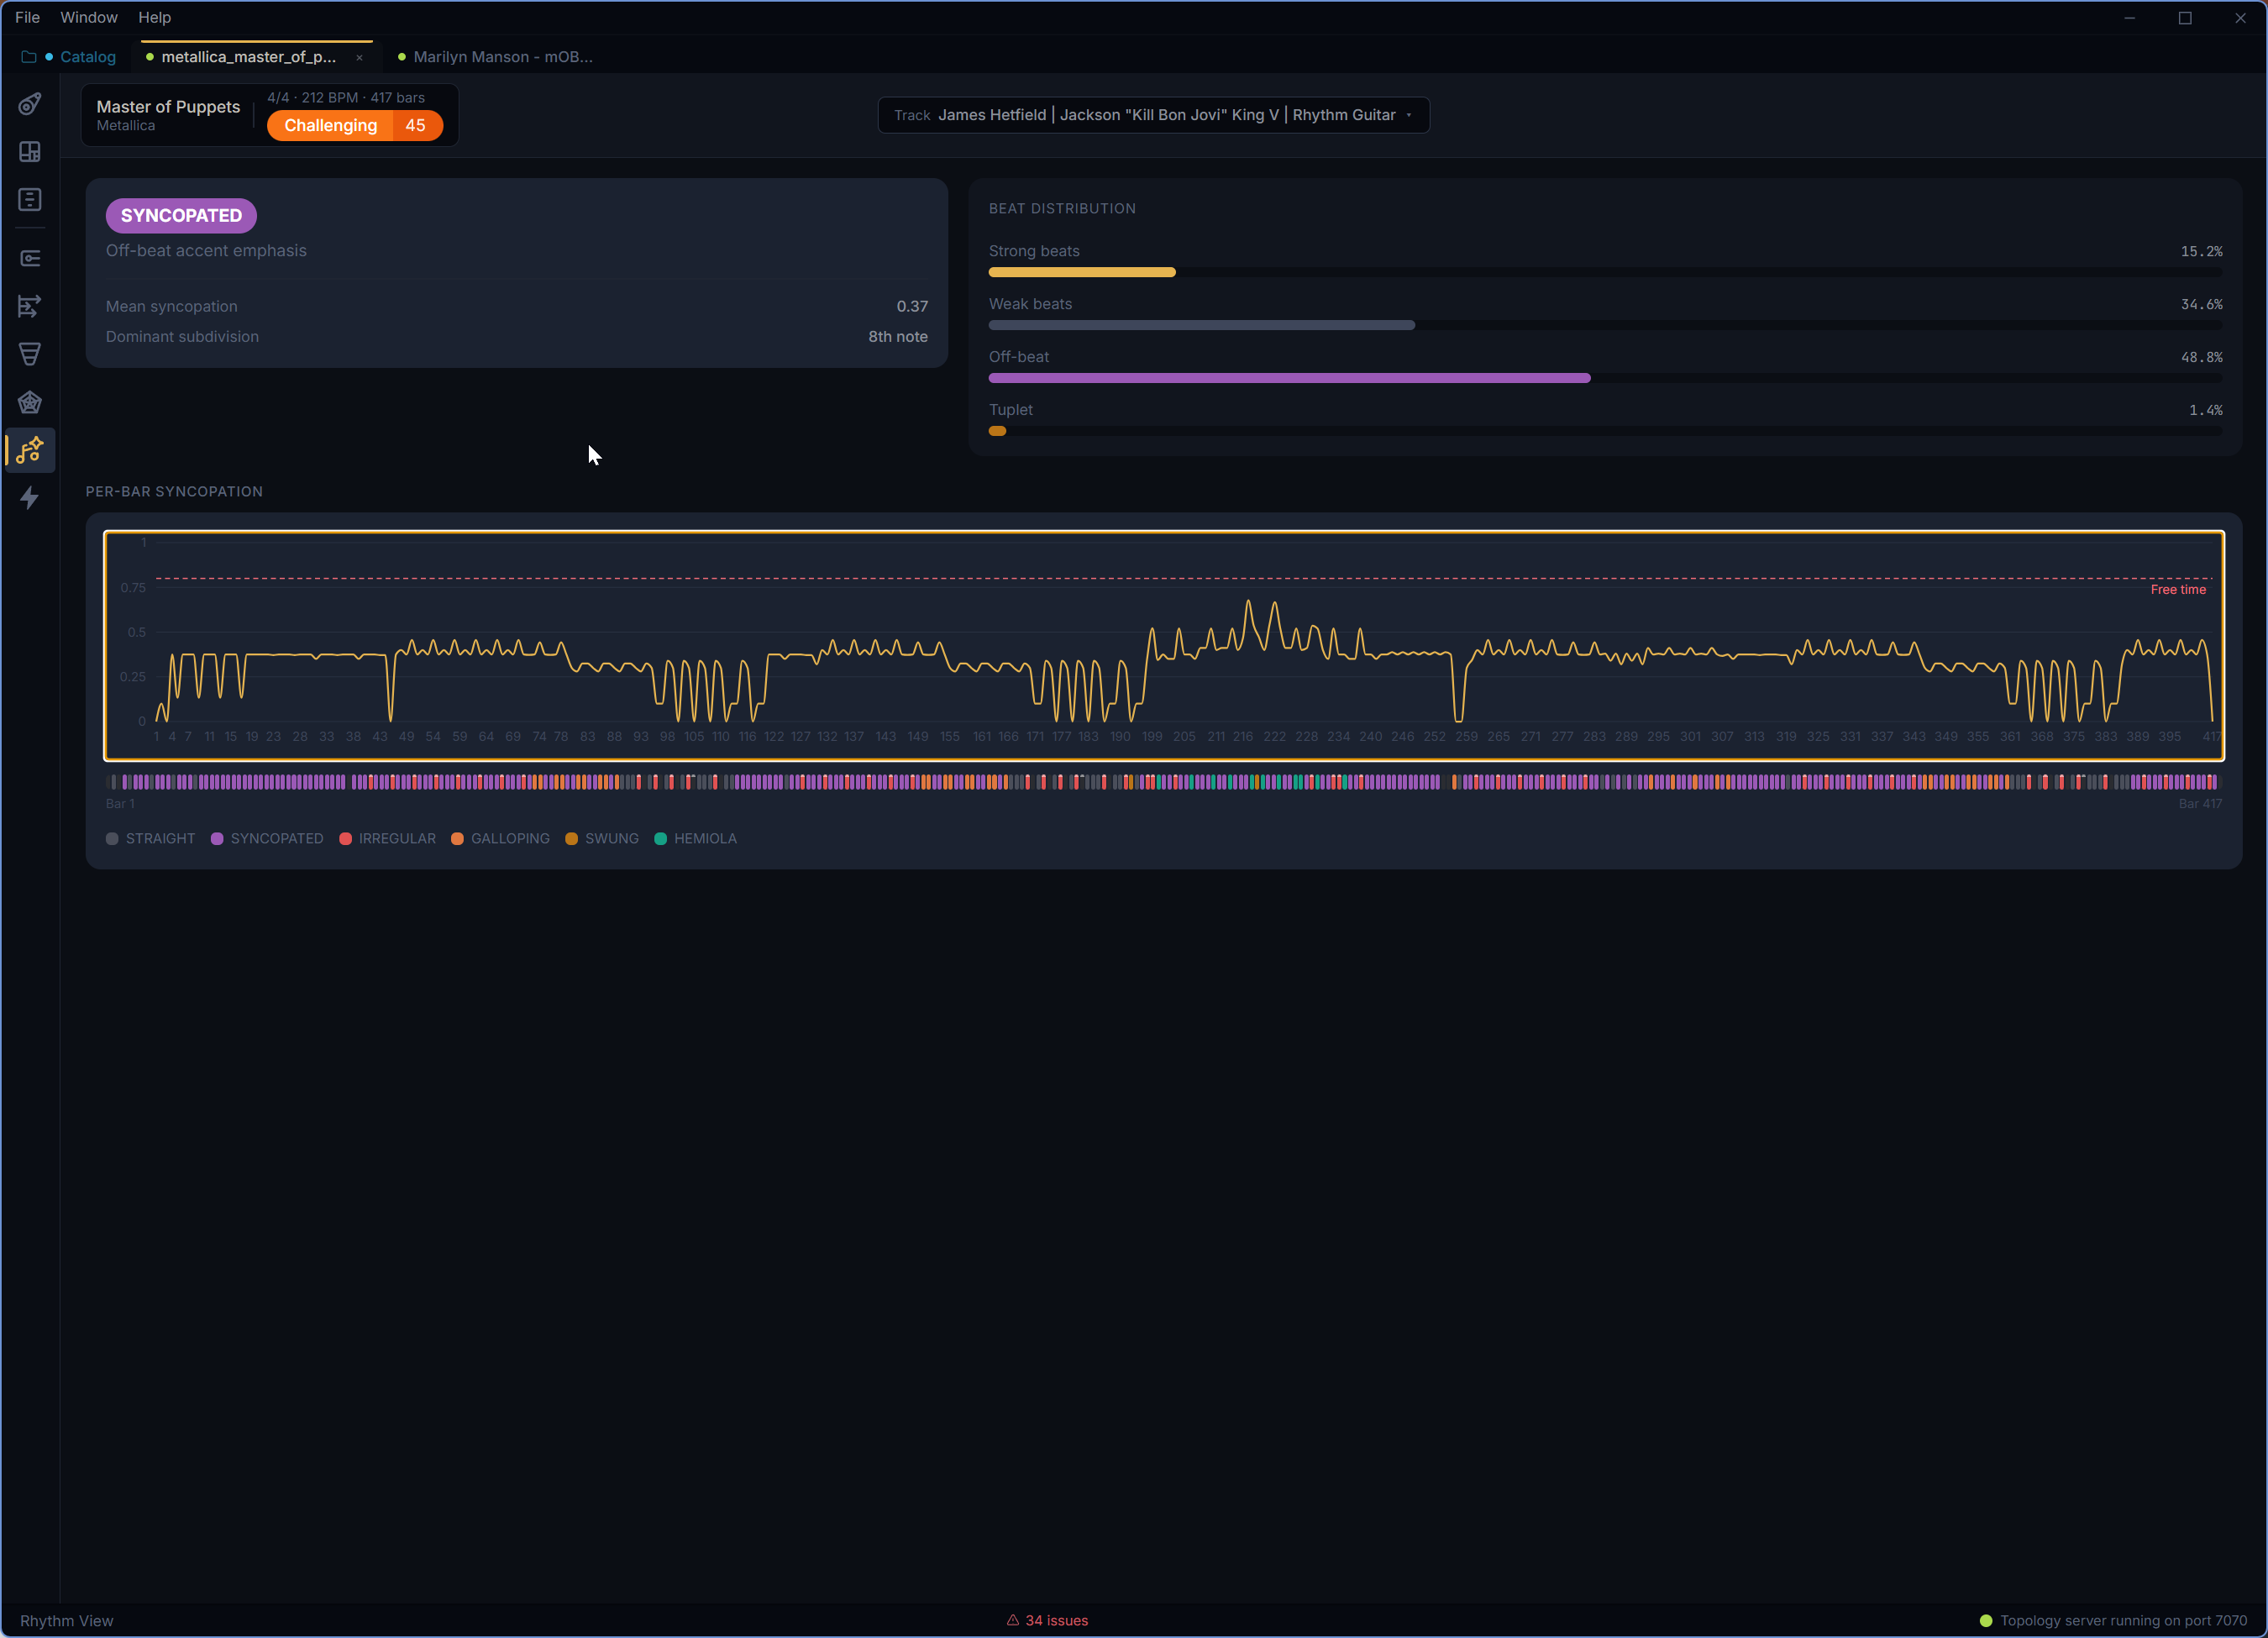2268x1638 pixels.
Task: Click green topology server status dot
Action: (1986, 1620)
